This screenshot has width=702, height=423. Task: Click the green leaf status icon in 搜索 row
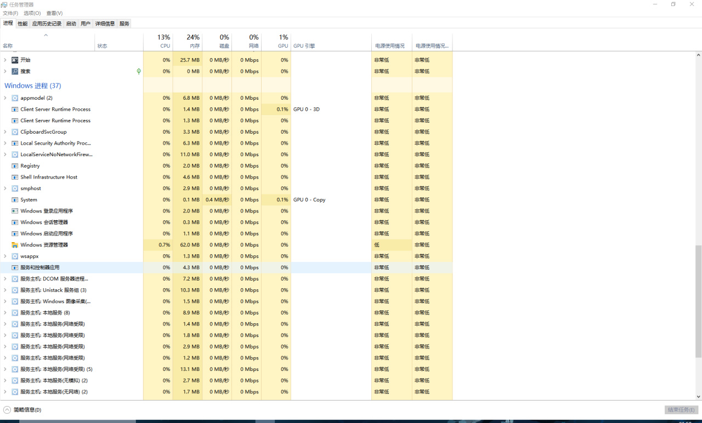139,71
